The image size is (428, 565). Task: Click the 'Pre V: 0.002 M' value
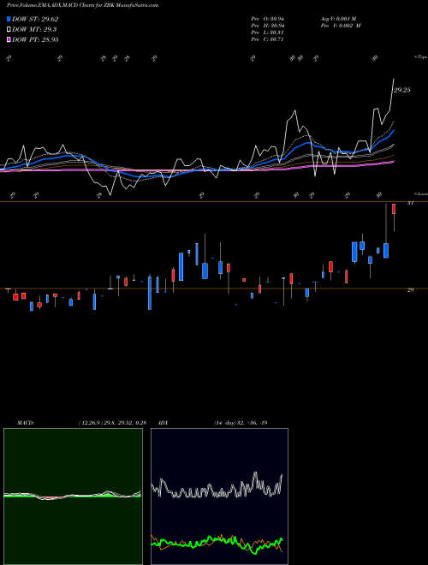tap(340, 26)
